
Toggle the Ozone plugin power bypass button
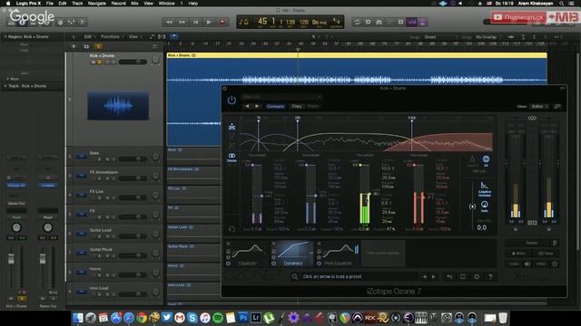[231, 101]
